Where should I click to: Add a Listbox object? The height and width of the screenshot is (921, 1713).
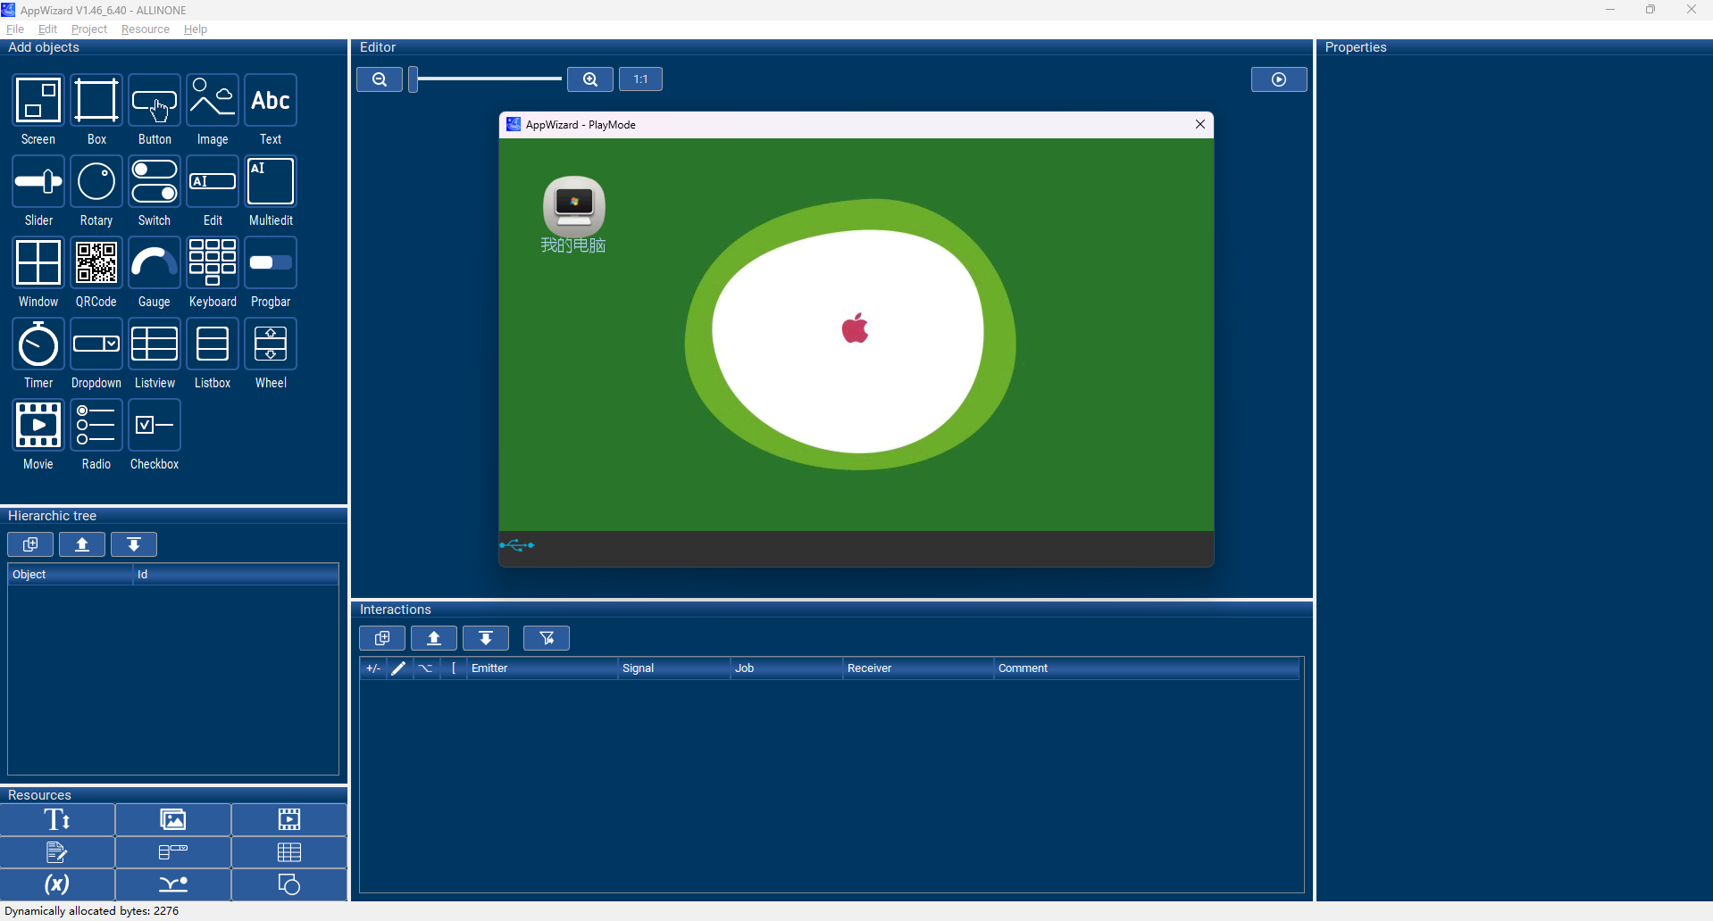pyautogui.click(x=213, y=344)
